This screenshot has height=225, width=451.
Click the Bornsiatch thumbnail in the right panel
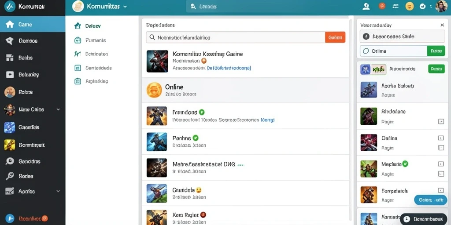[x=369, y=195]
